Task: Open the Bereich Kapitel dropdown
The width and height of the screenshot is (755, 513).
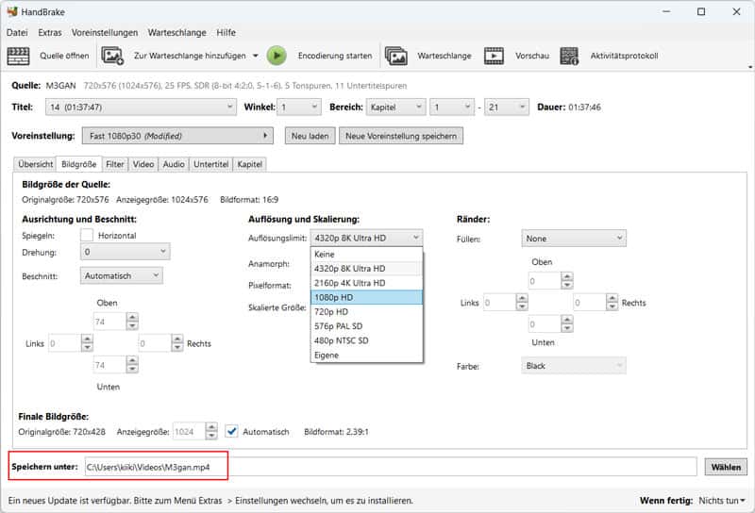Action: 395,107
